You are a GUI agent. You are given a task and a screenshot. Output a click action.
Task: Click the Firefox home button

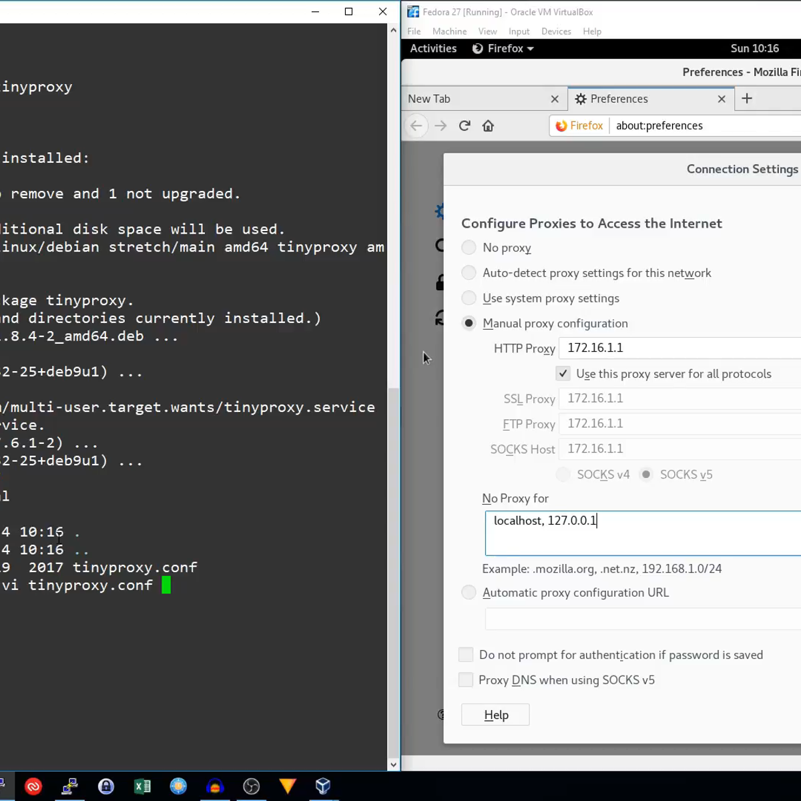(488, 125)
